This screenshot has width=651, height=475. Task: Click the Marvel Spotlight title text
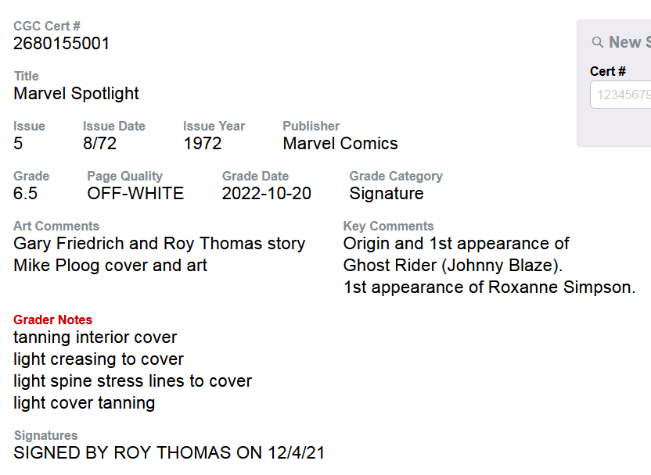[76, 94]
